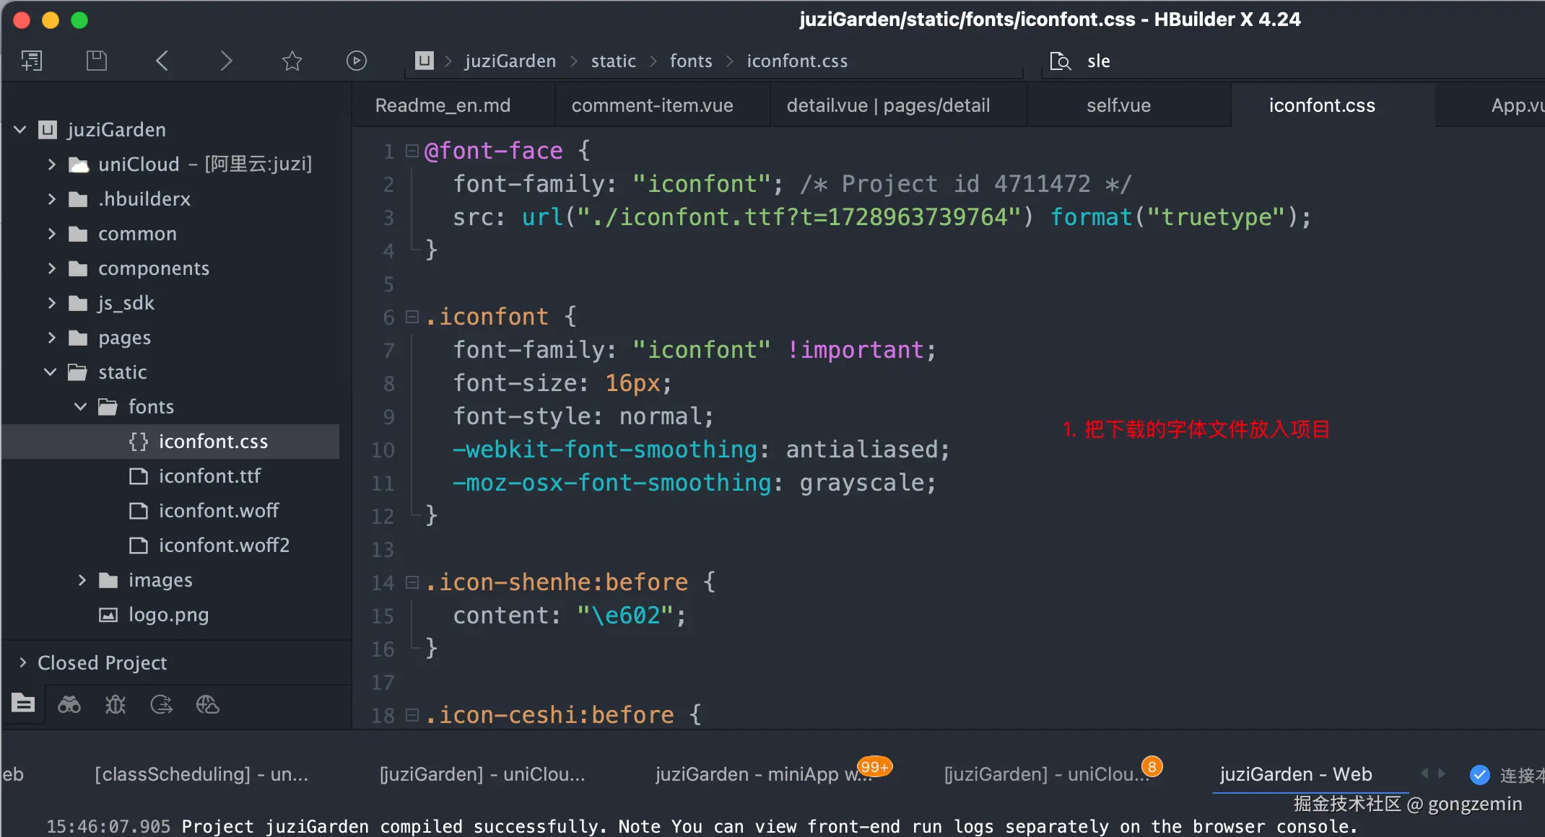Click the save file icon
The width and height of the screenshot is (1545, 837).
pos(96,61)
